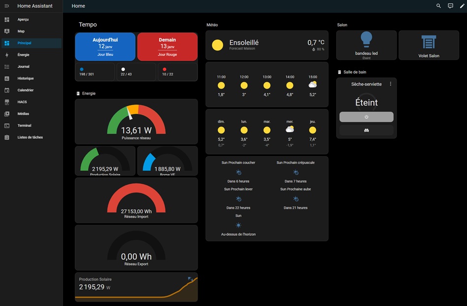Open the Ensoleillé weather forecast card

pos(267,45)
